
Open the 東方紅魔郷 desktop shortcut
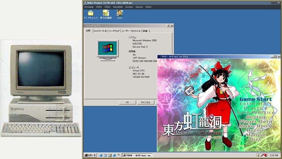click(x=106, y=14)
